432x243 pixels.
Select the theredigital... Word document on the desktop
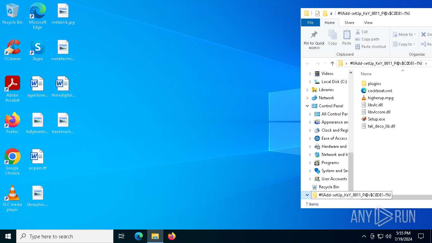coord(63,87)
